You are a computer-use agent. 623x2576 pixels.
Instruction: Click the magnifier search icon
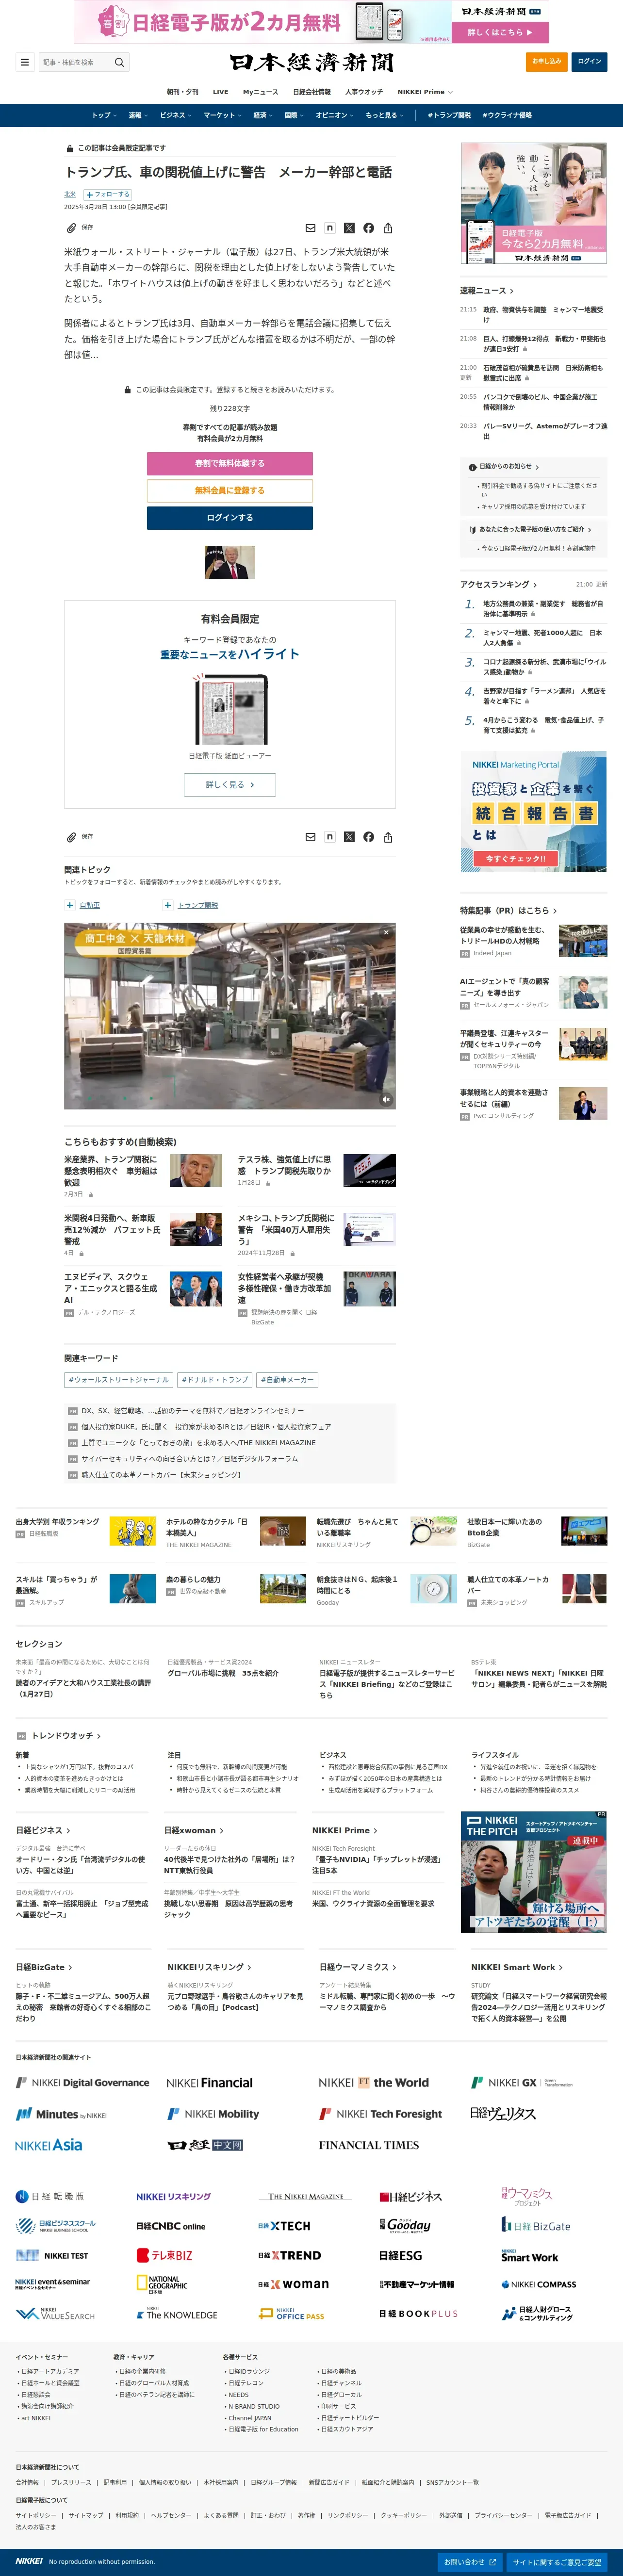(120, 62)
